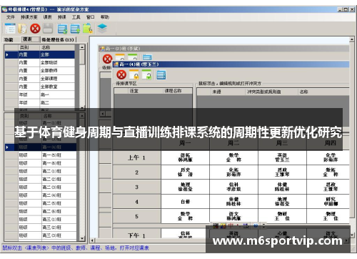Select the 内置 全部 row

point(40,54)
